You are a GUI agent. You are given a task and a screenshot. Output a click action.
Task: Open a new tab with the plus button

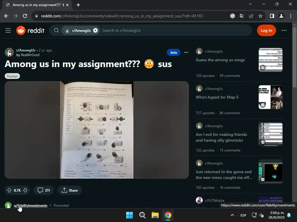78,5
